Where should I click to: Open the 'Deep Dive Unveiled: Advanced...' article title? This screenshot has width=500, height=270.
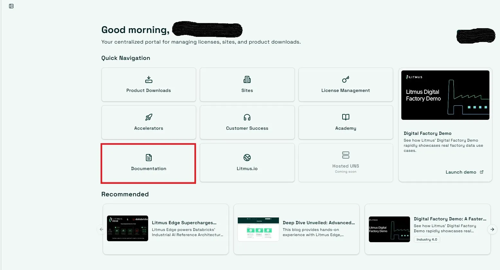[x=319, y=223]
